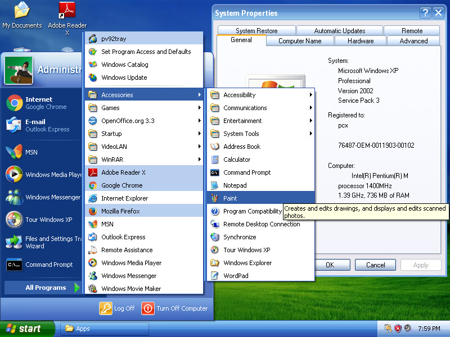Click the WordPad icon in Accessories
Image resolution: width=450 pixels, height=337 pixels.
(x=215, y=276)
